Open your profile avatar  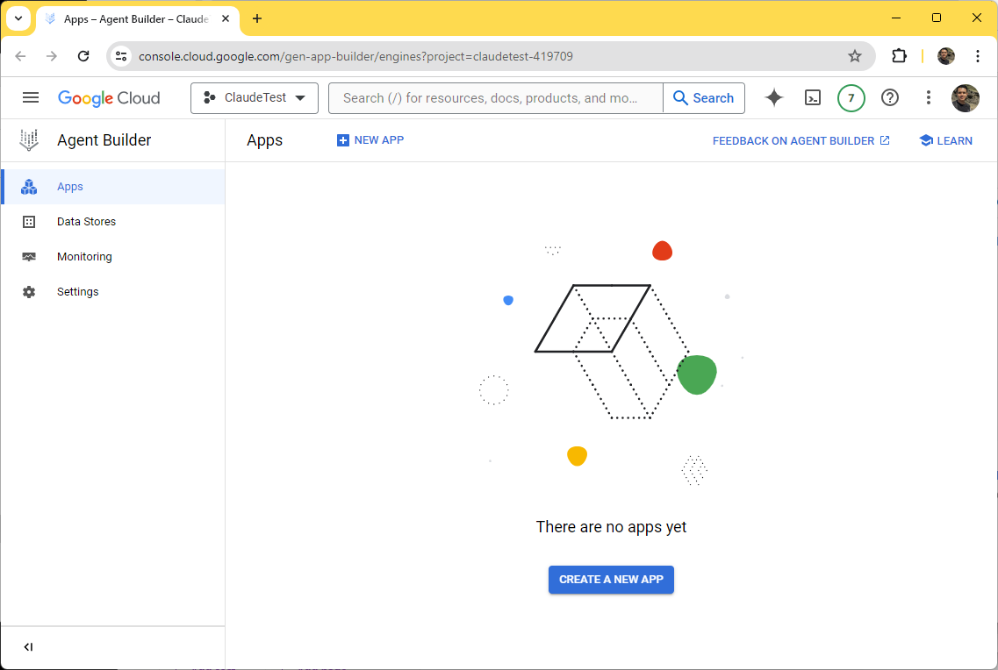point(966,98)
